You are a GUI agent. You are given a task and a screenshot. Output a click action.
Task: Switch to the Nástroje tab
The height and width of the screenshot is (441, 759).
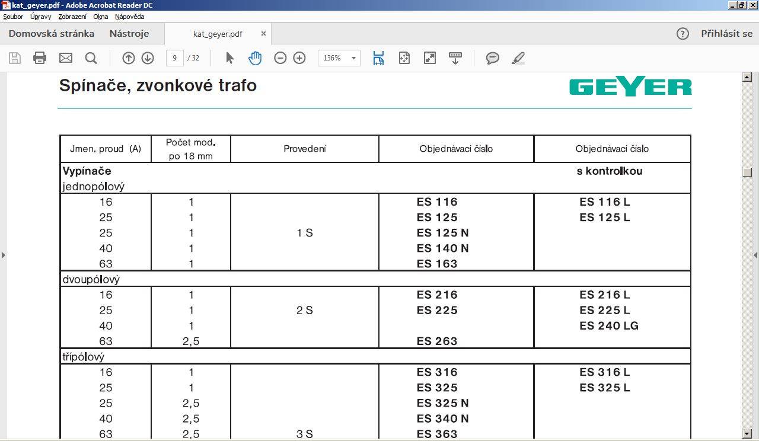(x=129, y=34)
